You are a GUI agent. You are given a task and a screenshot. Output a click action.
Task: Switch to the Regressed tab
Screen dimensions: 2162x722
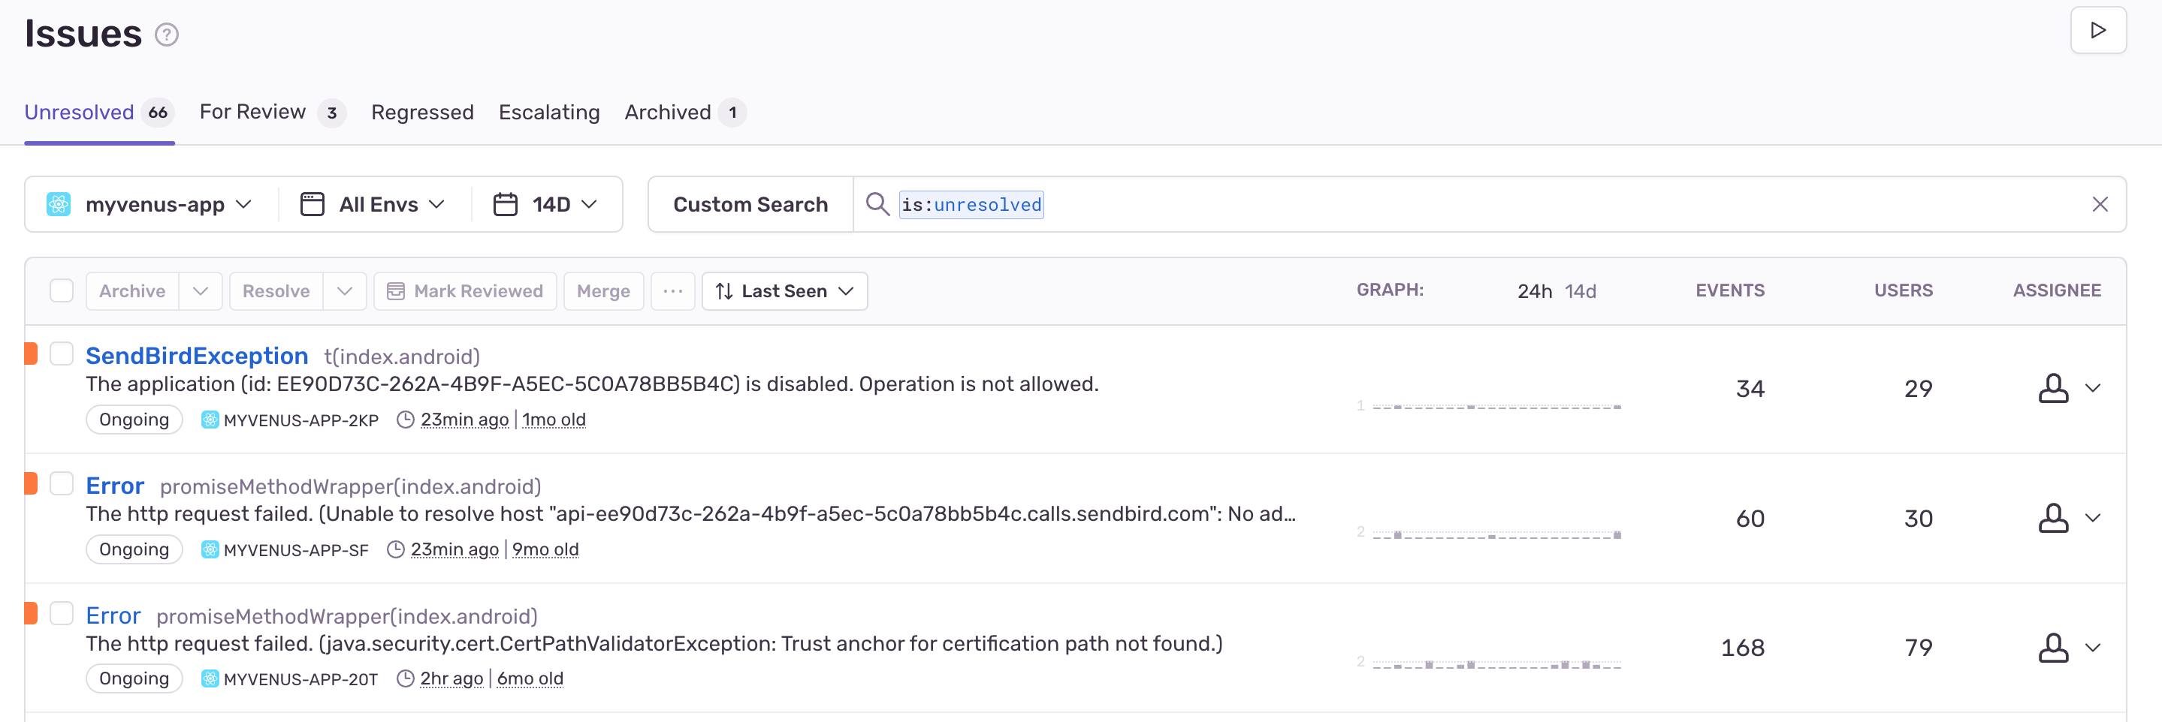[422, 113]
